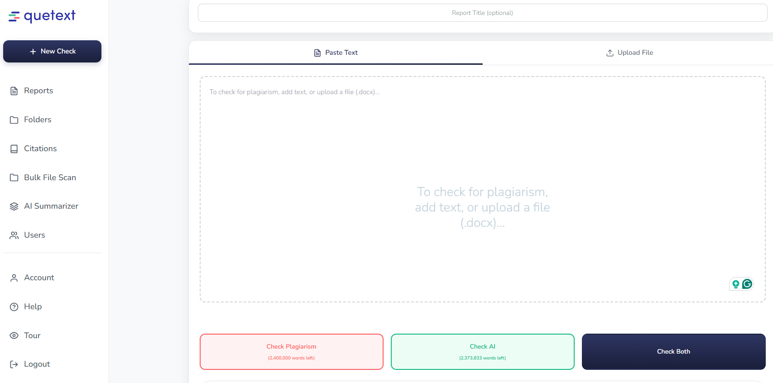Click the Citations book icon
The image size is (773, 383).
14,149
